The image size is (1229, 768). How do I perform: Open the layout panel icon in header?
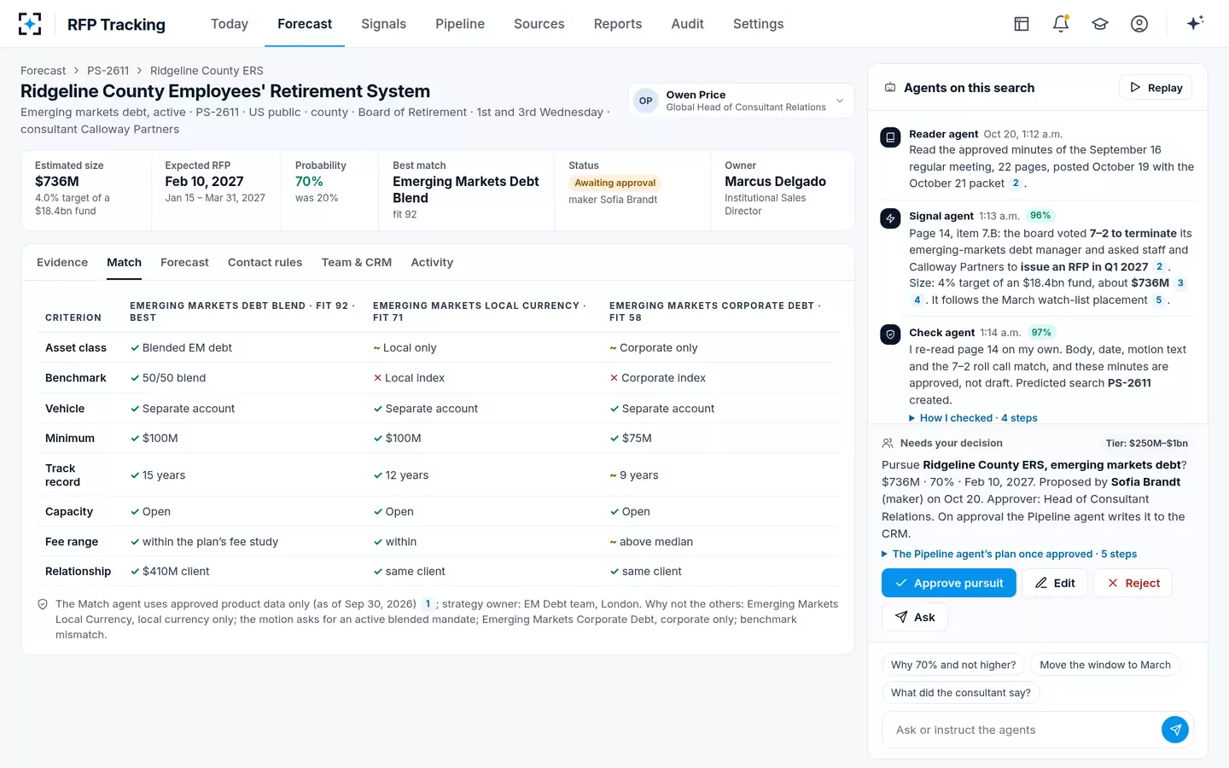pyautogui.click(x=1022, y=24)
